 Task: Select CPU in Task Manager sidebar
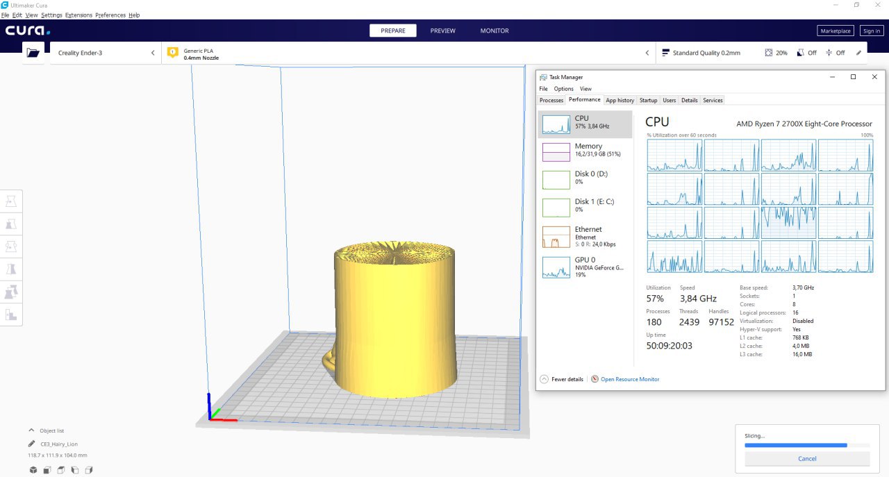coord(586,124)
